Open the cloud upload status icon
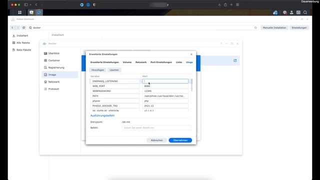 point(275,12)
